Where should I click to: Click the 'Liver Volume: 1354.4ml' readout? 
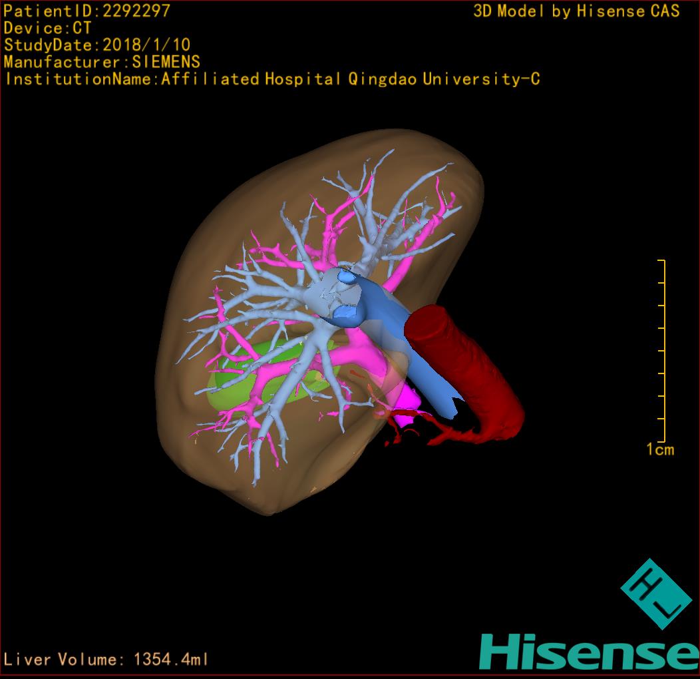coord(105,659)
